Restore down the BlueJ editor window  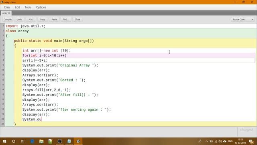[244, 2]
